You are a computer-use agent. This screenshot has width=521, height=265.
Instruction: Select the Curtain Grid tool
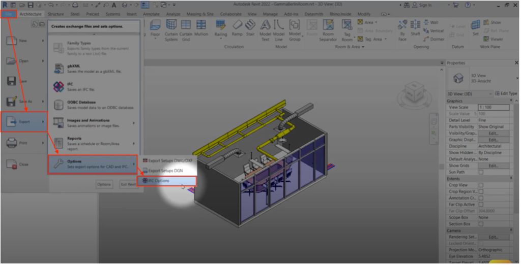[x=186, y=30]
